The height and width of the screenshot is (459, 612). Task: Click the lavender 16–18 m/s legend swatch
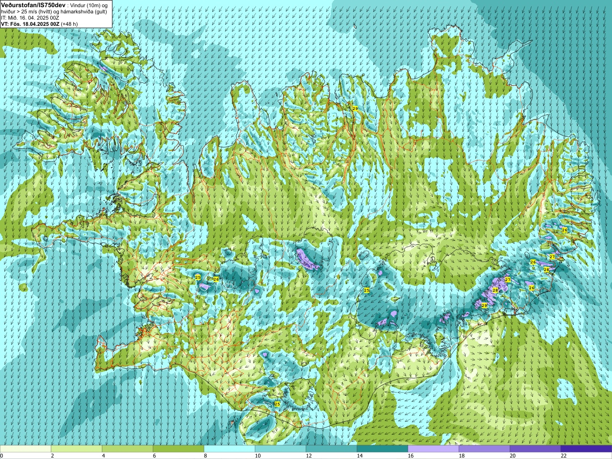coord(433,449)
